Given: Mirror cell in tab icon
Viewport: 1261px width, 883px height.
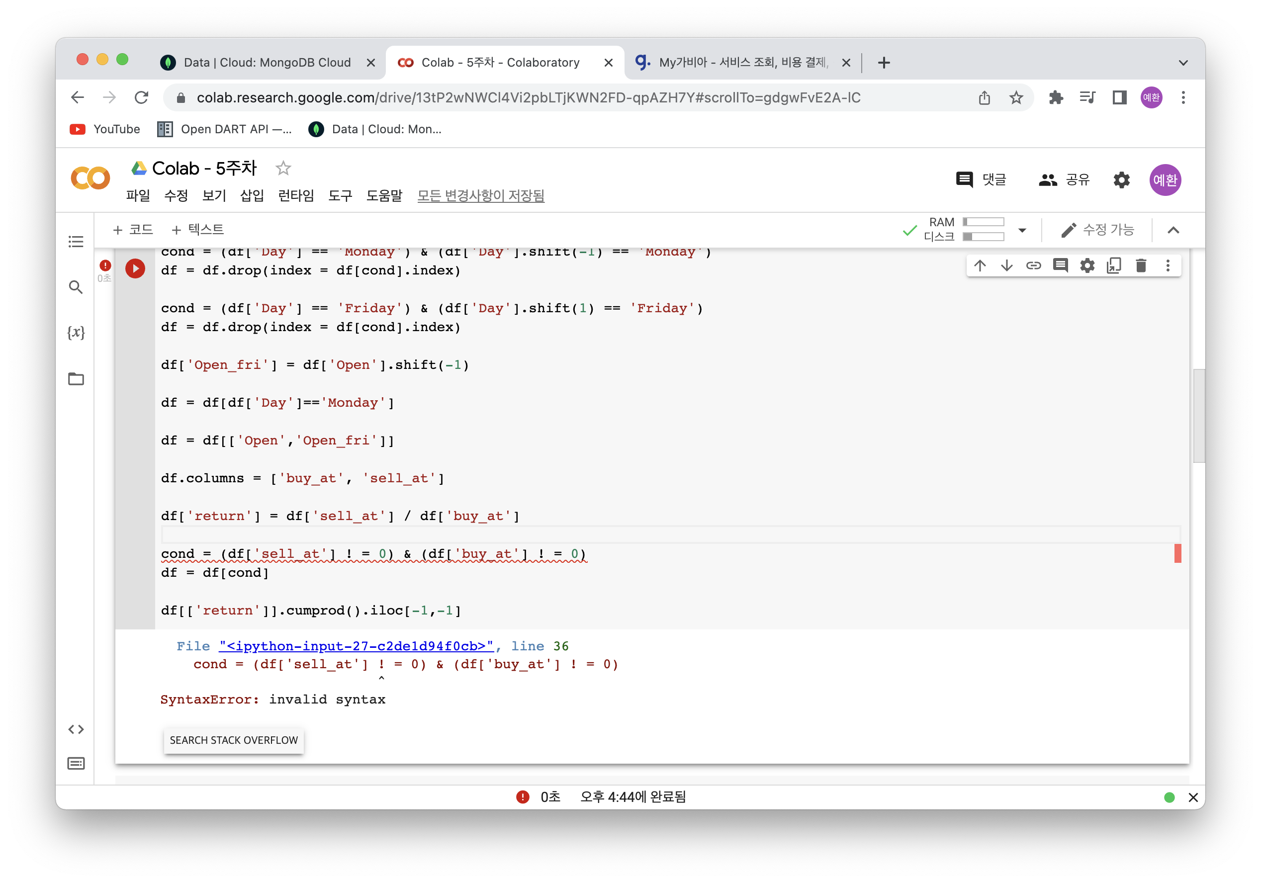Looking at the screenshot, I should click(1114, 266).
